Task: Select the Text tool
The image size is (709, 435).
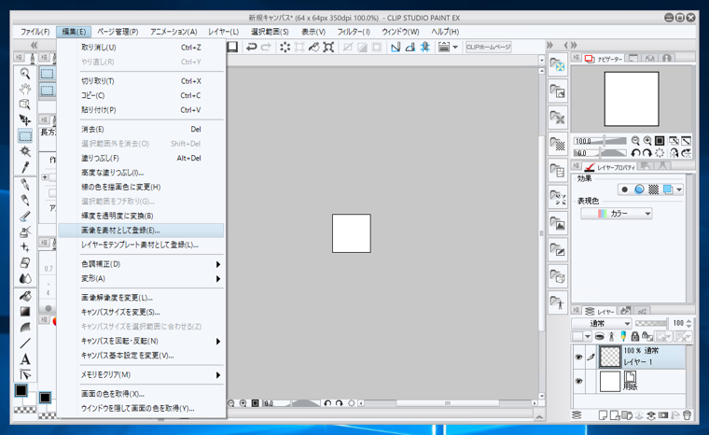Action: (x=25, y=359)
